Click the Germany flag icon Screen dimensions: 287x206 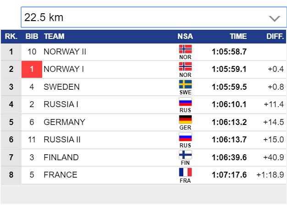point(185,119)
